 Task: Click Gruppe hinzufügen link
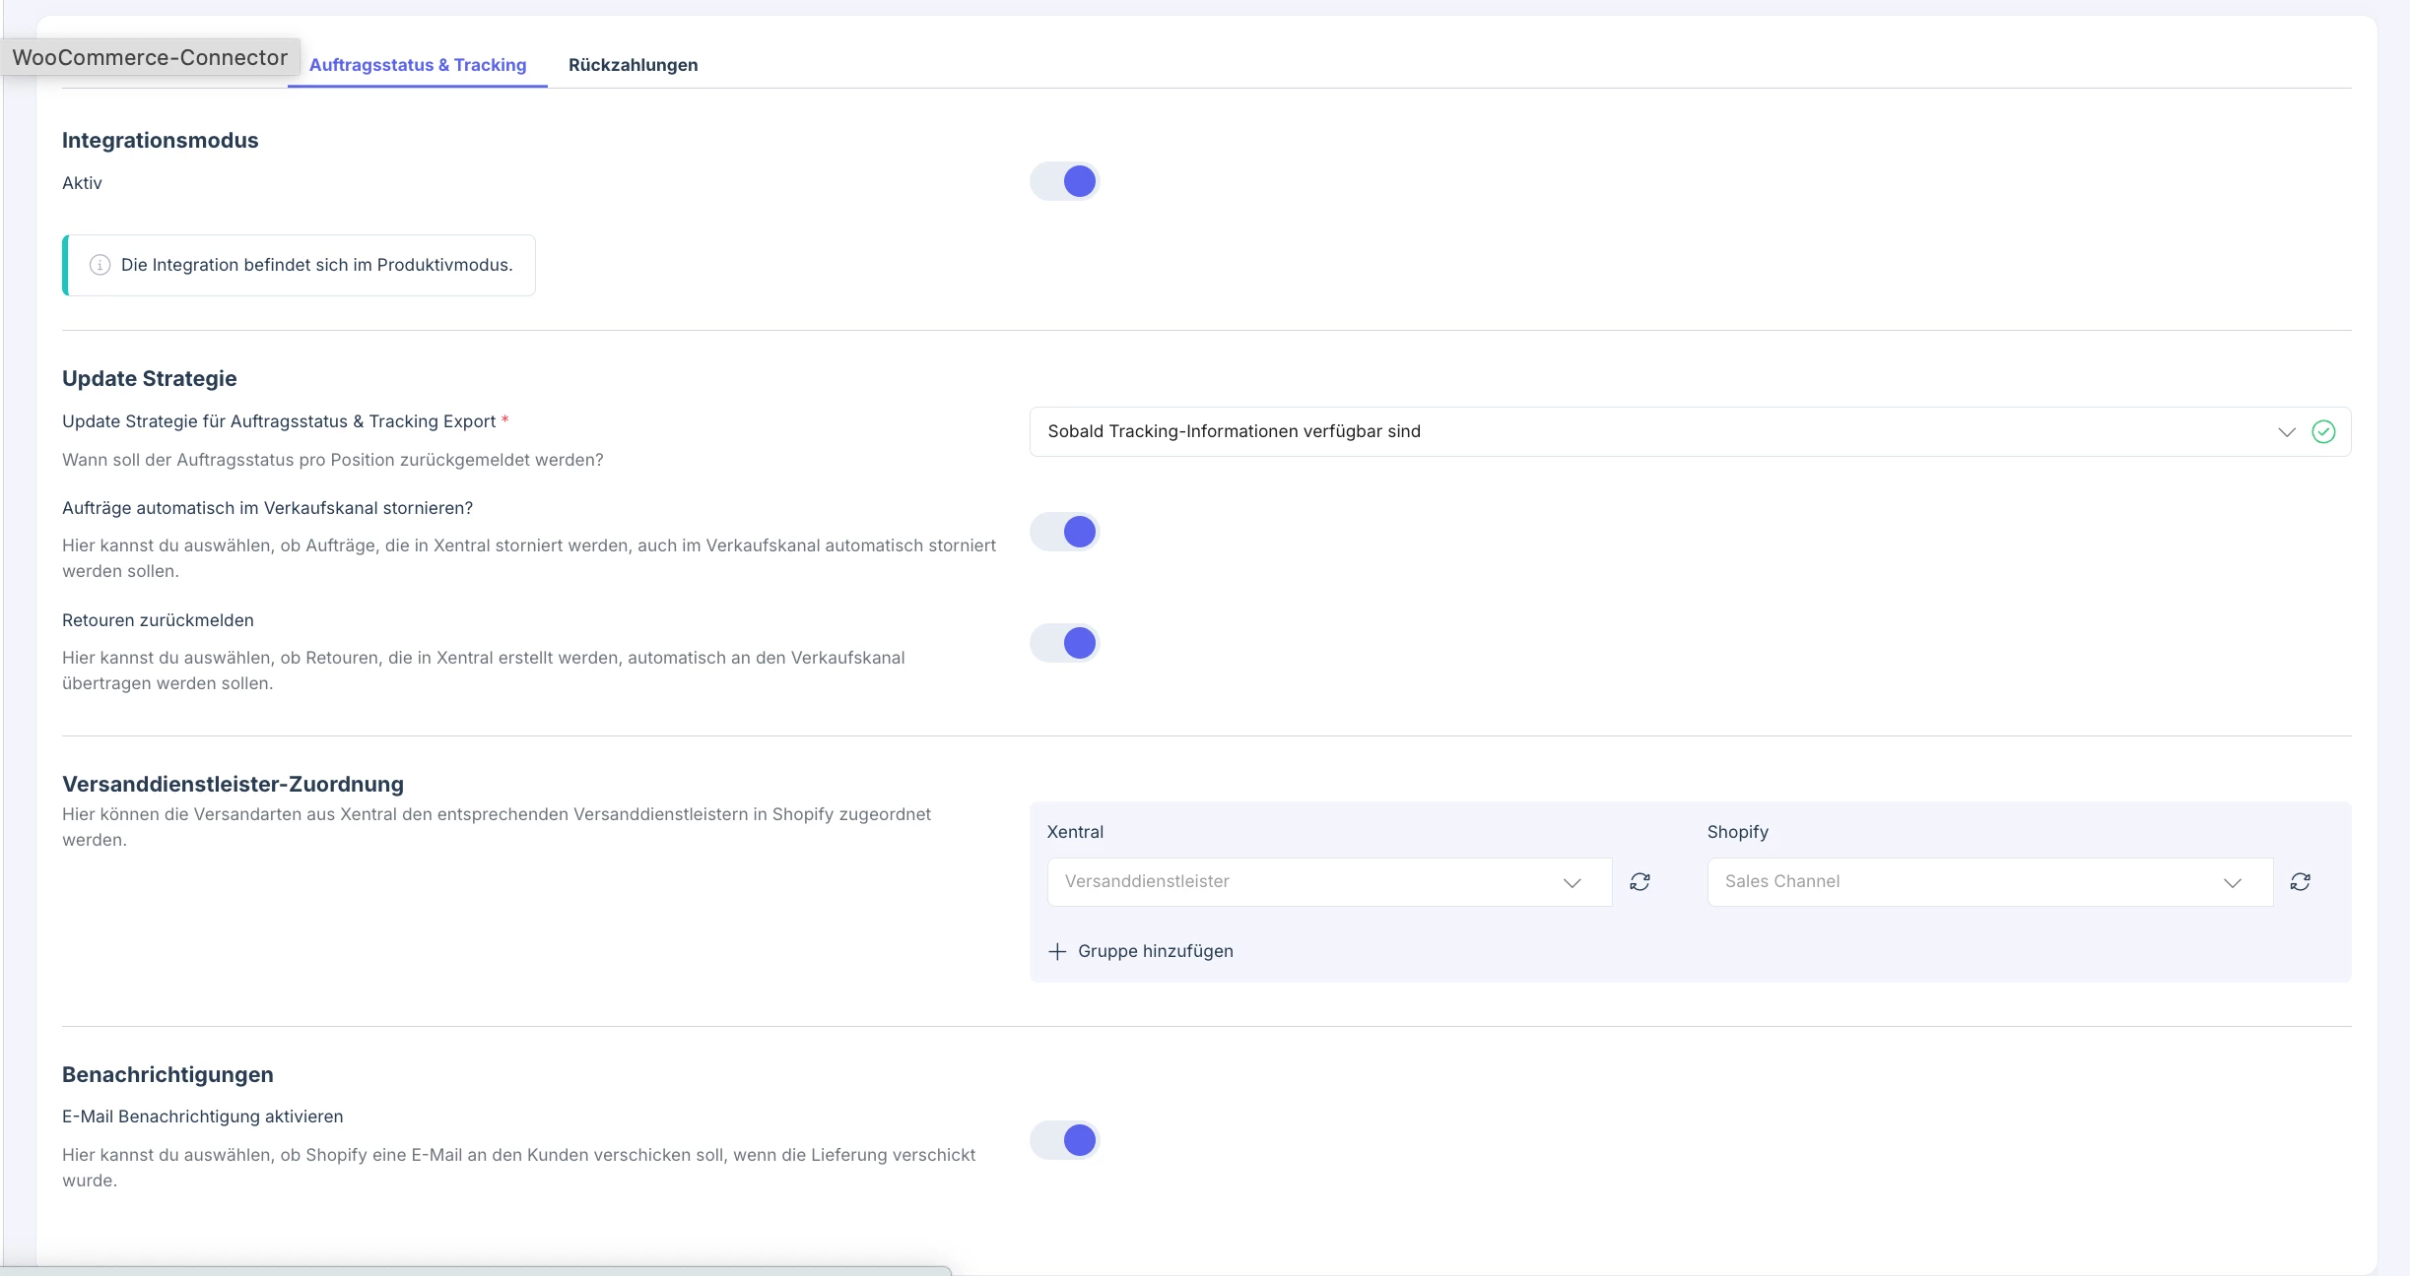pyautogui.click(x=1155, y=951)
